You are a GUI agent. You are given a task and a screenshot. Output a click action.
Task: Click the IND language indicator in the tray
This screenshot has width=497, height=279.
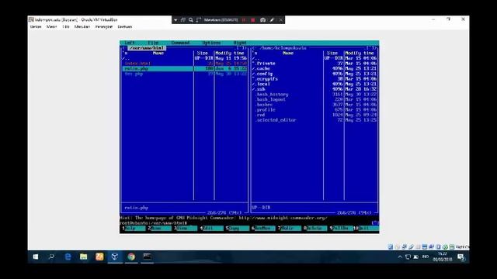click(426, 257)
